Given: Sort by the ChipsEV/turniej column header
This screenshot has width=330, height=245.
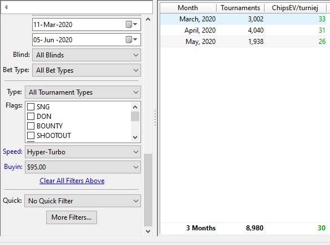Looking at the screenshot, I should tap(295, 8).
